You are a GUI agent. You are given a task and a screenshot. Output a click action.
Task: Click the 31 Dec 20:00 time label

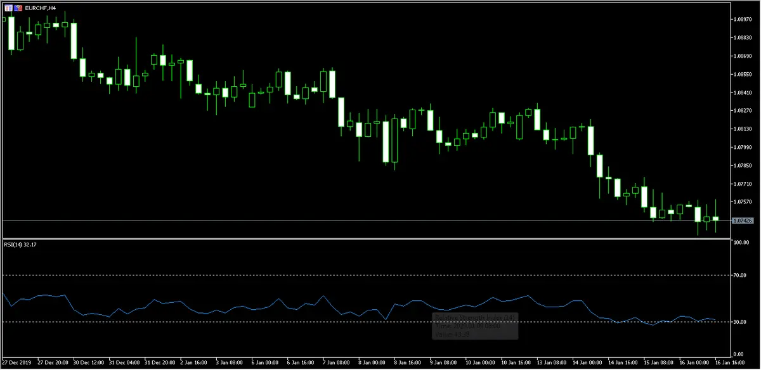(159, 364)
